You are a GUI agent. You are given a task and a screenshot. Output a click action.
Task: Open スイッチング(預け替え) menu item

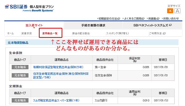[x=118, y=33]
